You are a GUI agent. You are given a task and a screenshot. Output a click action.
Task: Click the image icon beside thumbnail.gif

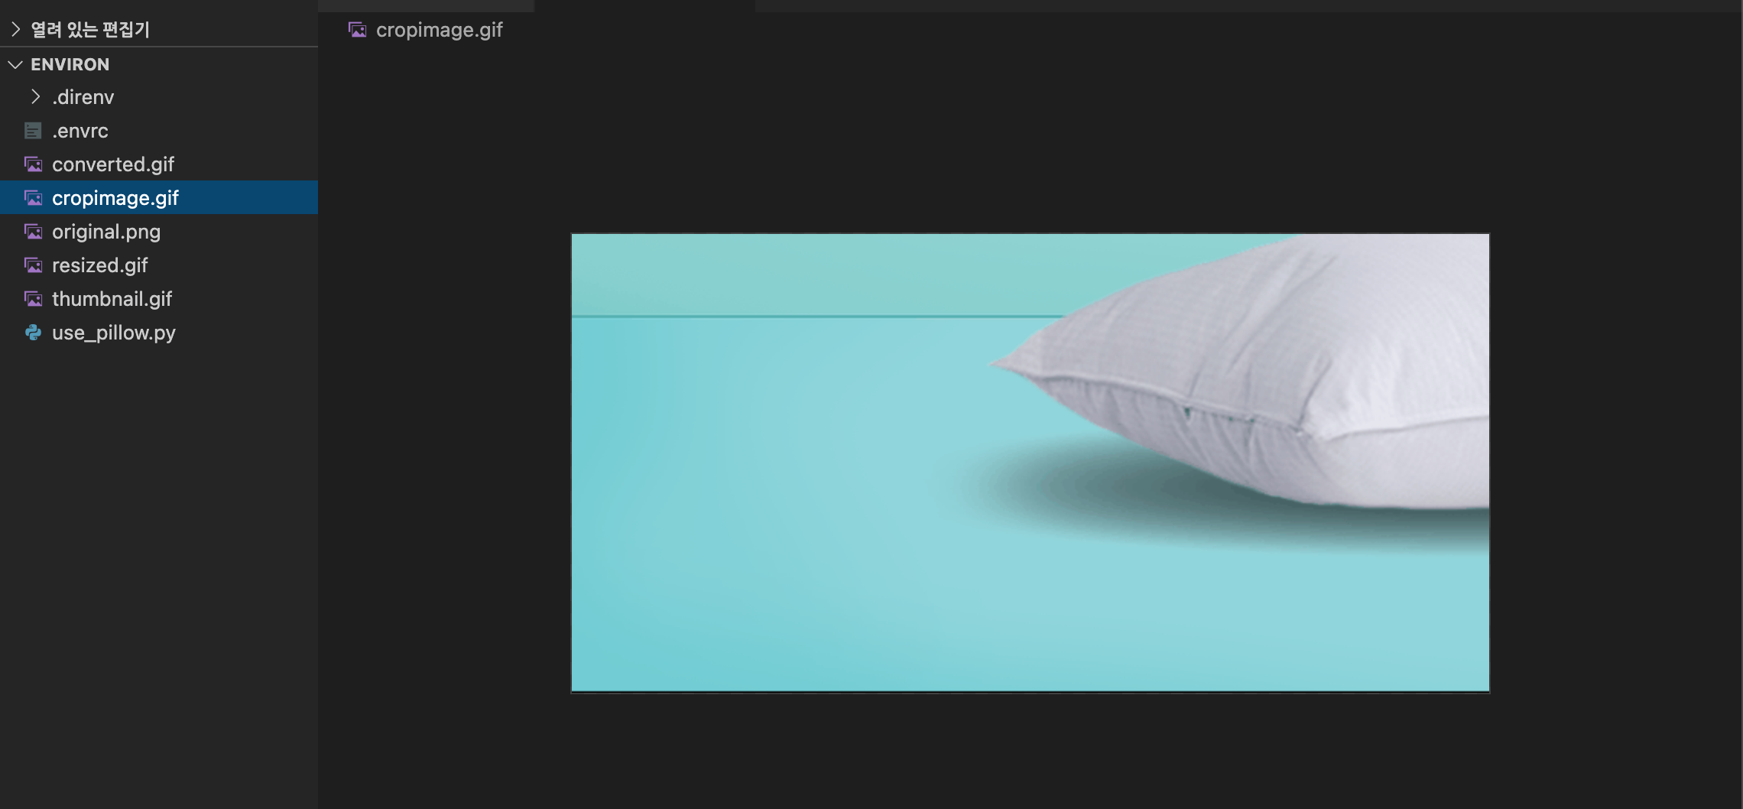[x=32, y=299]
